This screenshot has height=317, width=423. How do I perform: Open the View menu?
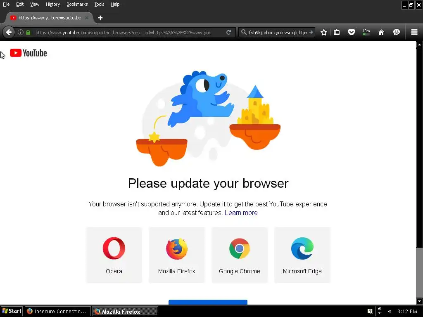[35, 4]
